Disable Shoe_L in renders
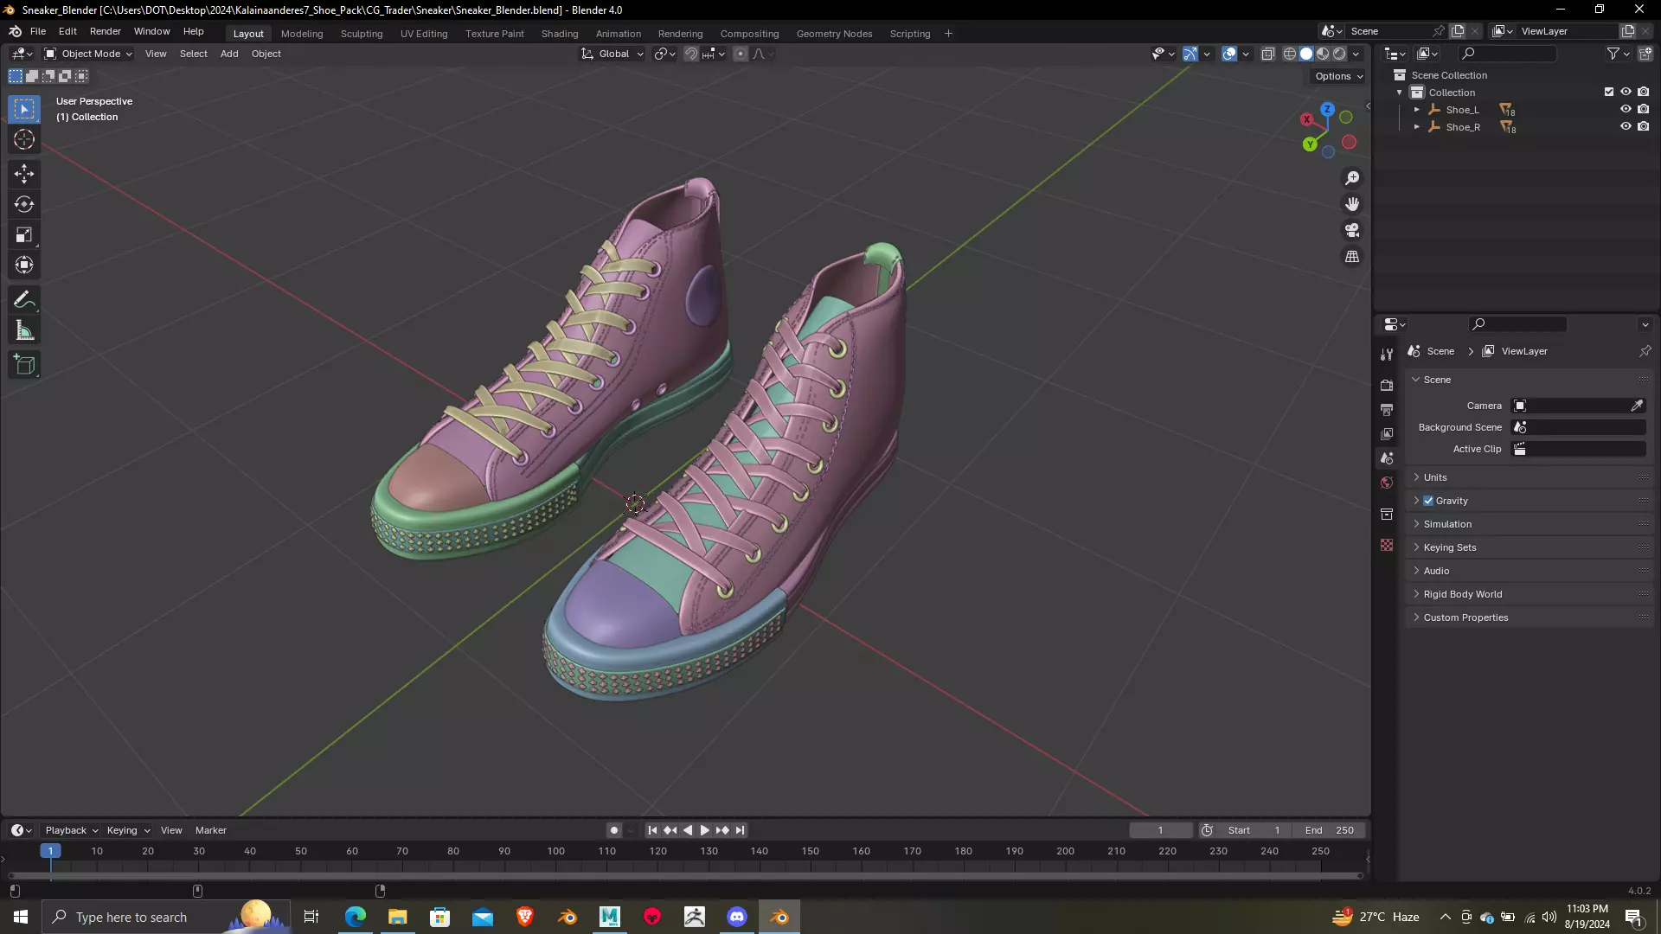 1644,109
